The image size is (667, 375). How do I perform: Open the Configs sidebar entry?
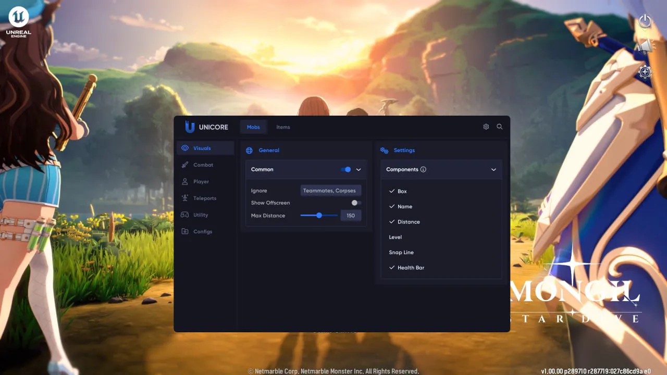point(202,232)
